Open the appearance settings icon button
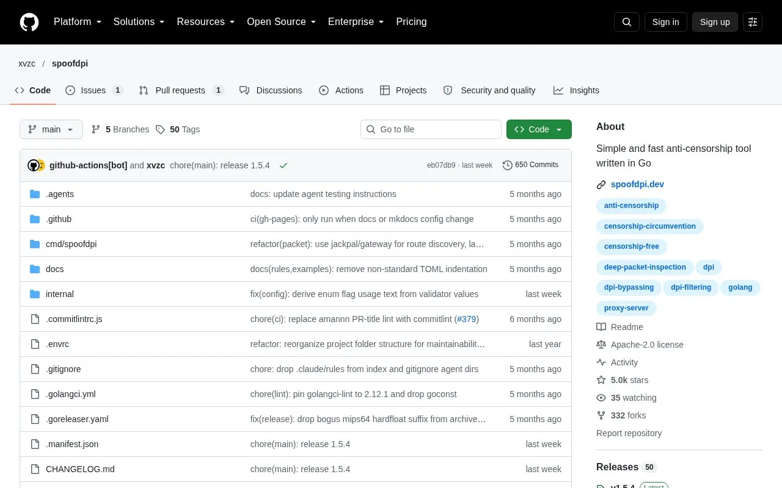Image resolution: width=782 pixels, height=488 pixels. [753, 22]
